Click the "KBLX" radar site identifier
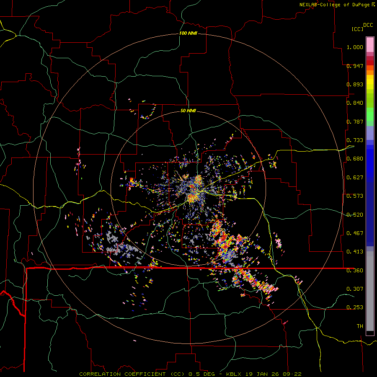The image size is (377, 377). click(x=235, y=374)
